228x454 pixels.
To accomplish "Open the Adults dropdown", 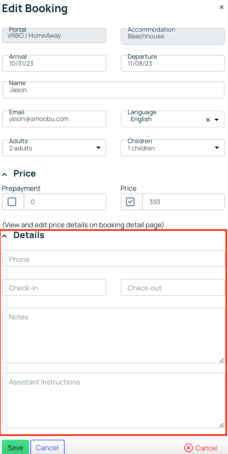I will (54, 148).
